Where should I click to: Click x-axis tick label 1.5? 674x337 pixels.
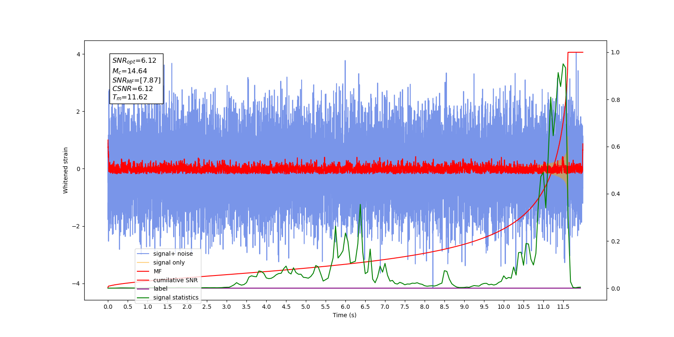click(167, 307)
